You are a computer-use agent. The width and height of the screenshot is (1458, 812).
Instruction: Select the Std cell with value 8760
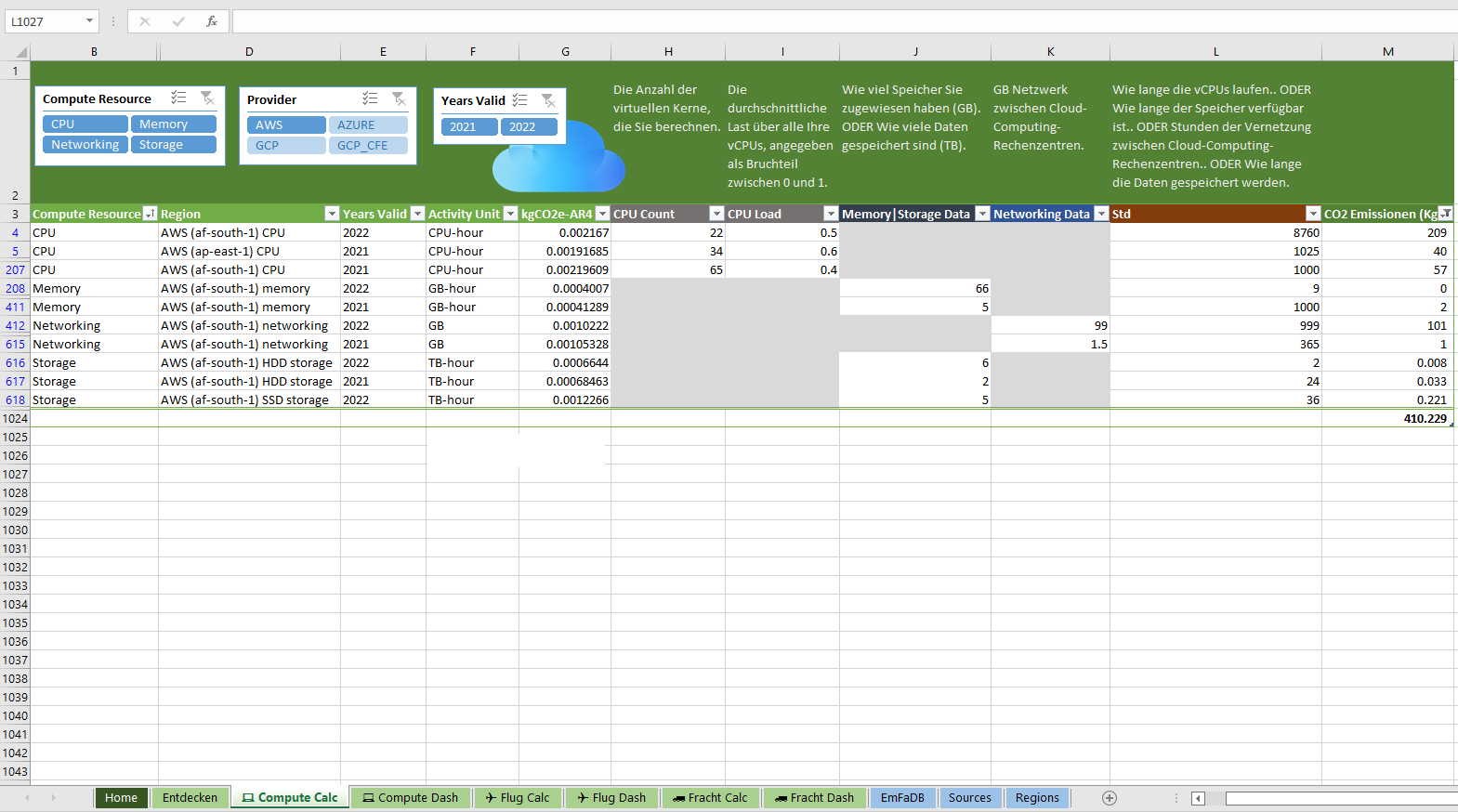(x=1215, y=232)
